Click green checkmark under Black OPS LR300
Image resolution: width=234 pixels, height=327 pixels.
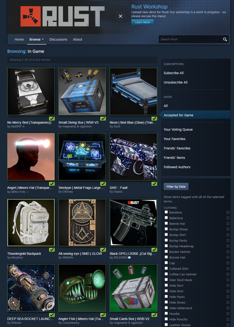154,250
